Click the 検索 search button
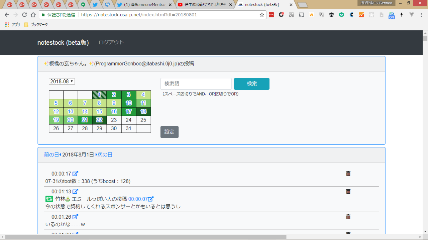This screenshot has width=428, height=240. click(252, 84)
